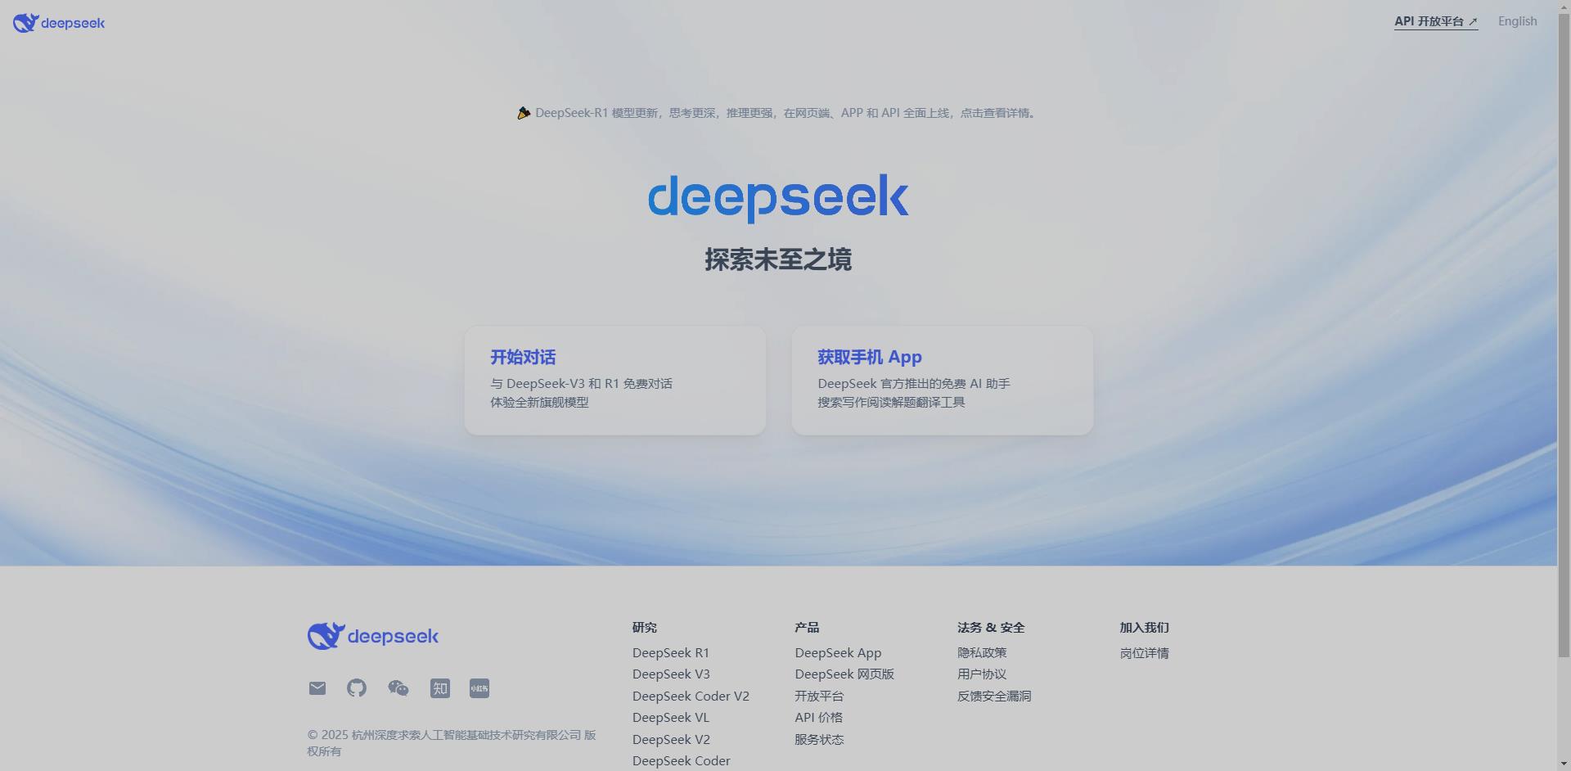This screenshot has width=1571, height=771.
Task: Open the DeepSeek R1 research link
Action: coord(670,652)
